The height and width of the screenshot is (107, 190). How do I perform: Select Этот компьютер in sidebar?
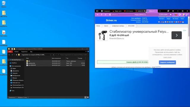pyautogui.click(x=15, y=66)
